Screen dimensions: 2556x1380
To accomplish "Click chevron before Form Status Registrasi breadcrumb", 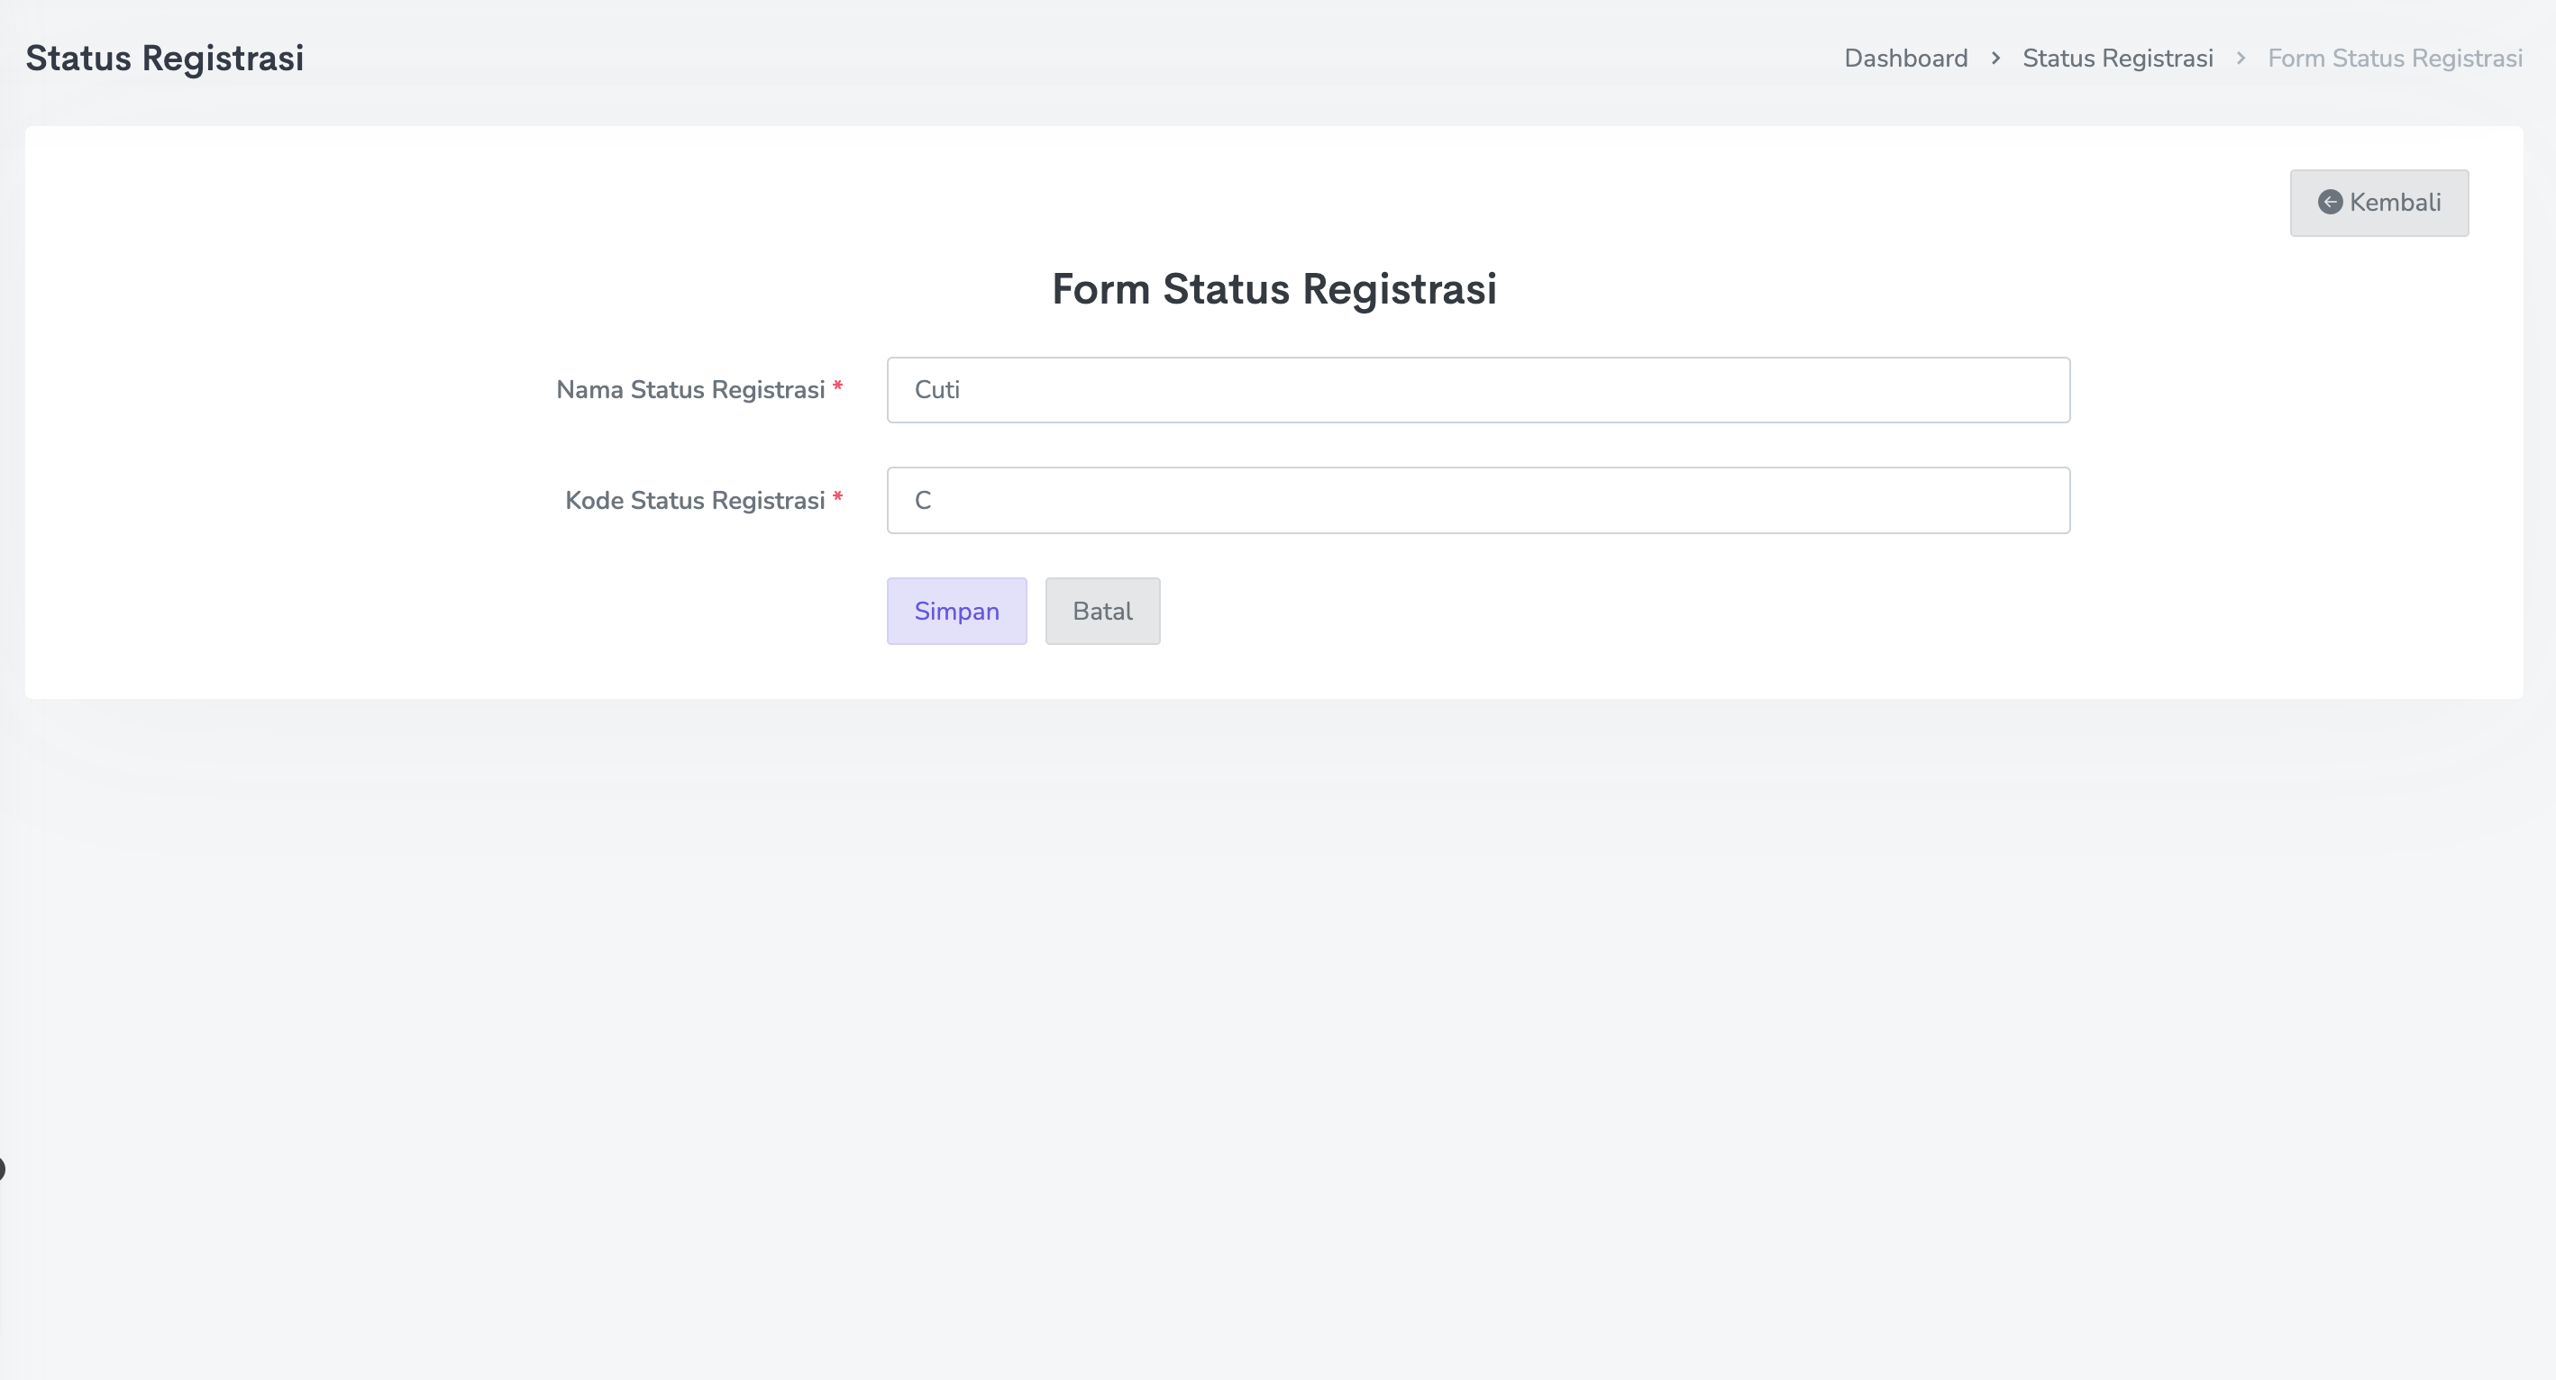I will tap(2241, 59).
